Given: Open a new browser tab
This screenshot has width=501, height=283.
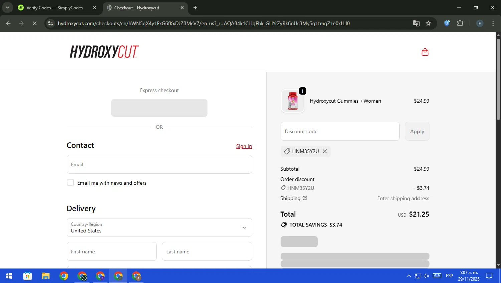Looking at the screenshot, I should [195, 7].
